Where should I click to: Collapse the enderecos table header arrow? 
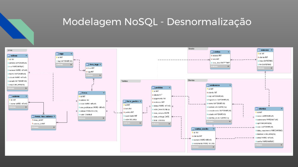point(230,86)
